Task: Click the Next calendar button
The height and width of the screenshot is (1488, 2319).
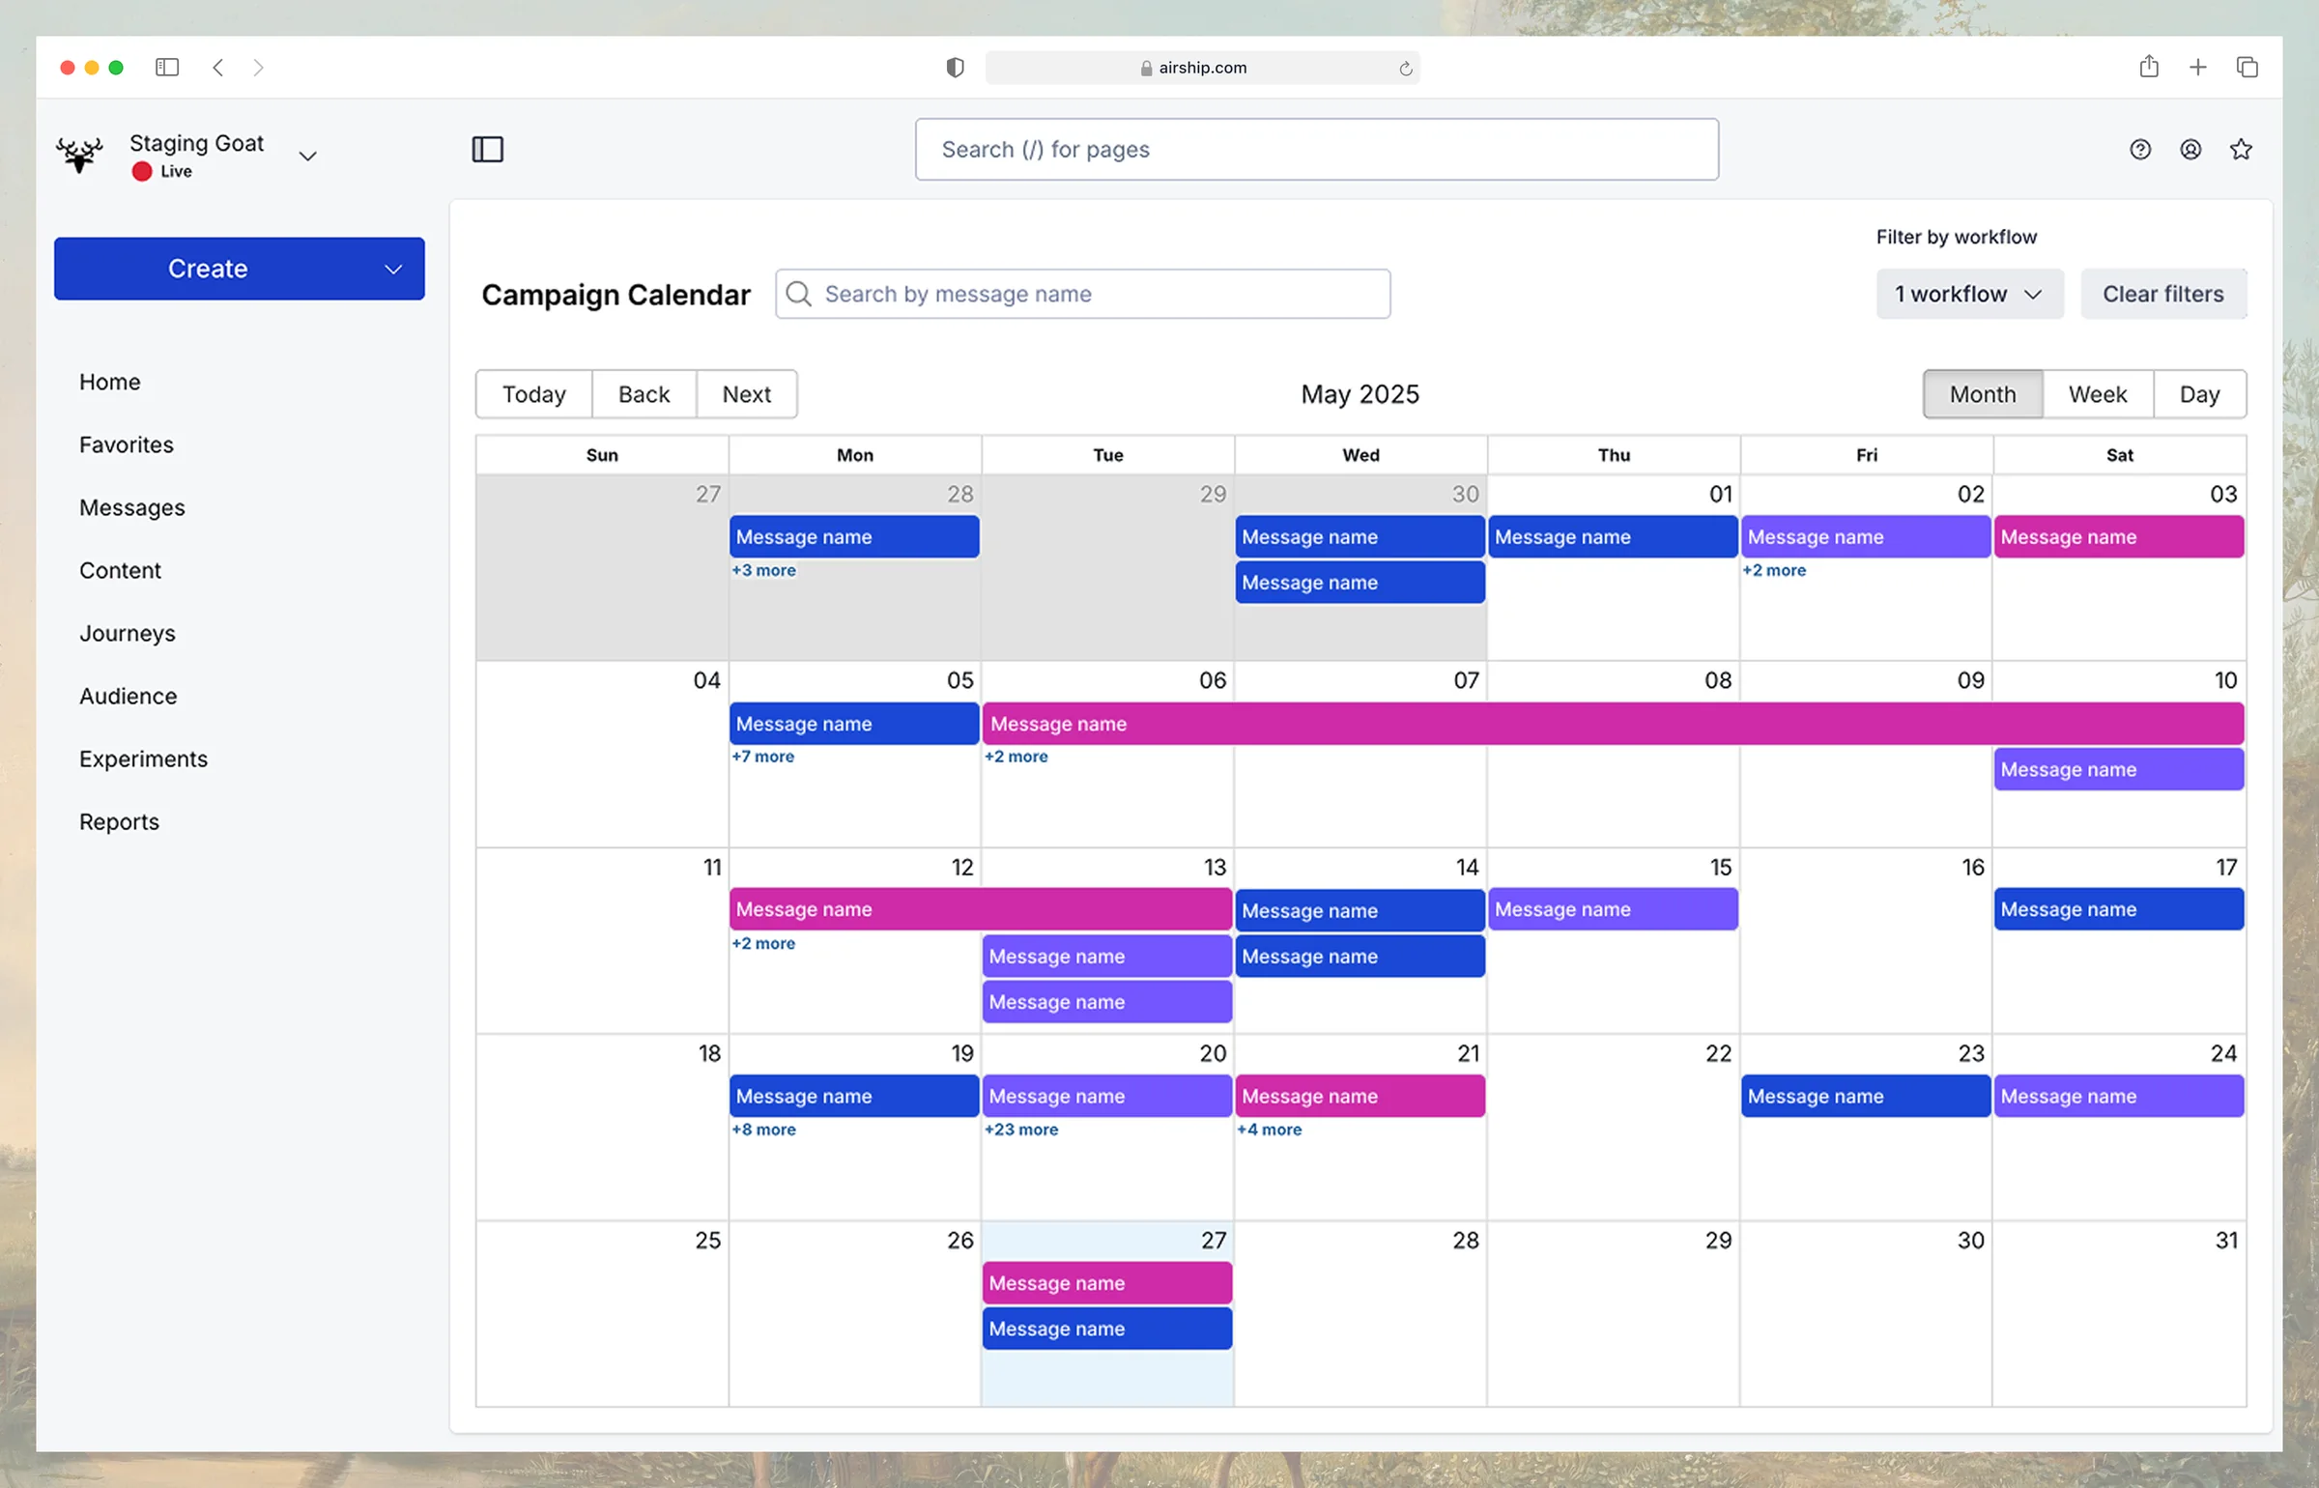Action: point(747,394)
